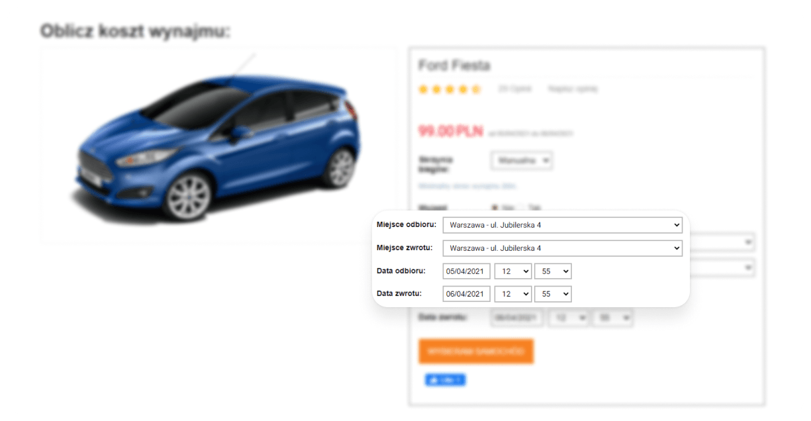The image size is (811, 421).
Task: Expand the Data zwrotu hour selector
Action: pos(513,294)
